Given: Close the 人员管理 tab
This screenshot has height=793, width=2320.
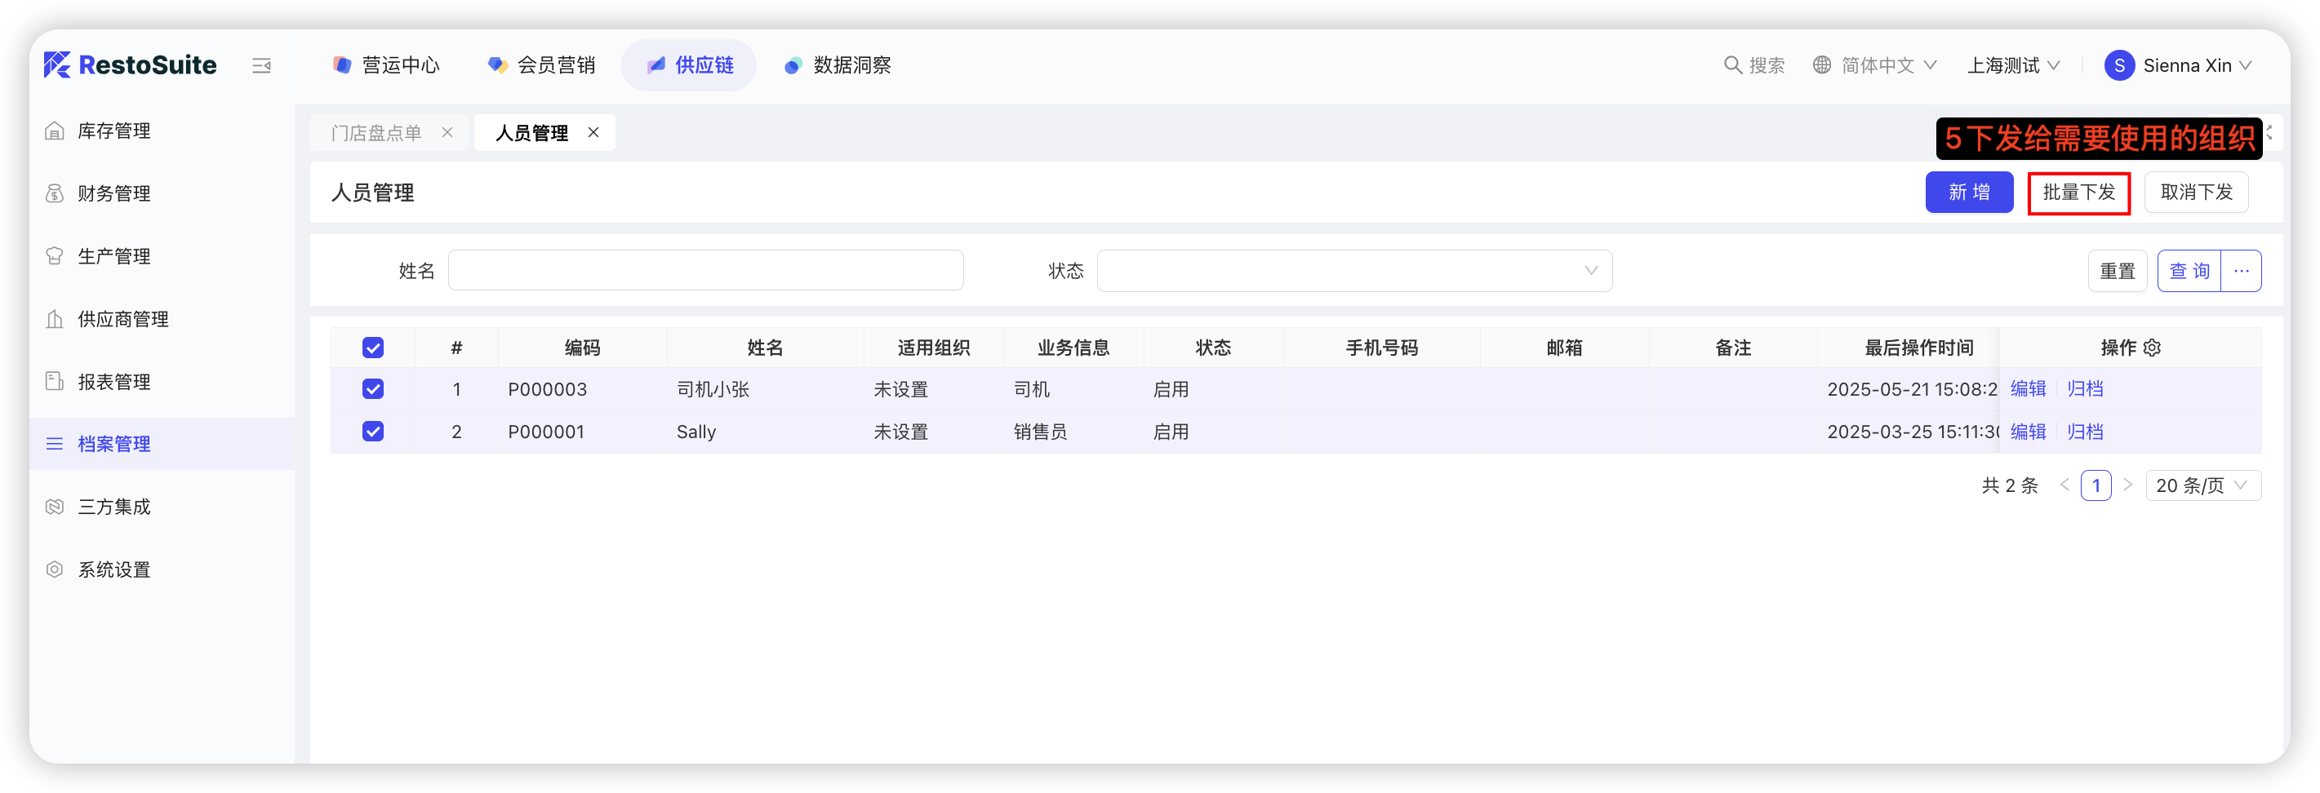Looking at the screenshot, I should [x=593, y=133].
